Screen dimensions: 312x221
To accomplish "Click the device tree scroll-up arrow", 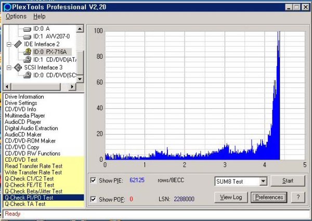I will click(80, 29).
